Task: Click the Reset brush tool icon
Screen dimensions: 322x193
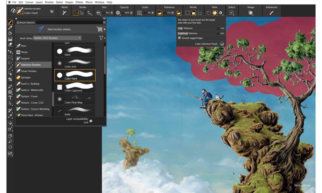Action: tap(64, 13)
